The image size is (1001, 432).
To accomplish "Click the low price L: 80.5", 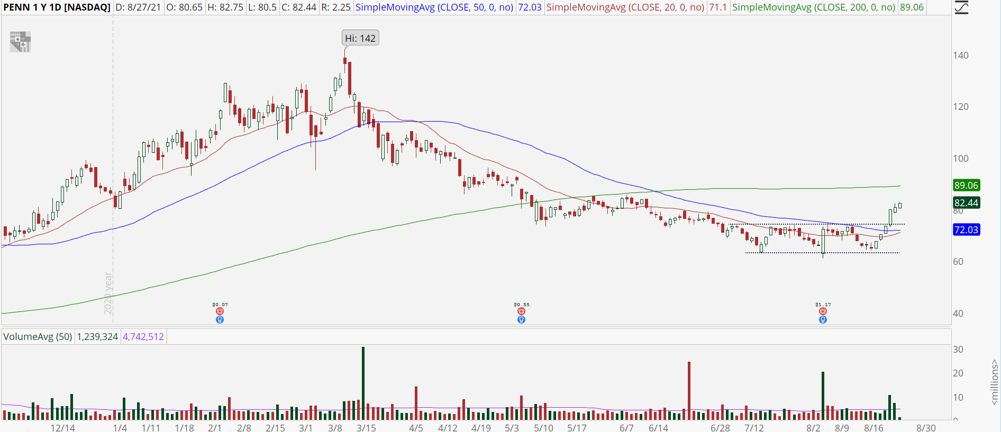I will click(262, 7).
